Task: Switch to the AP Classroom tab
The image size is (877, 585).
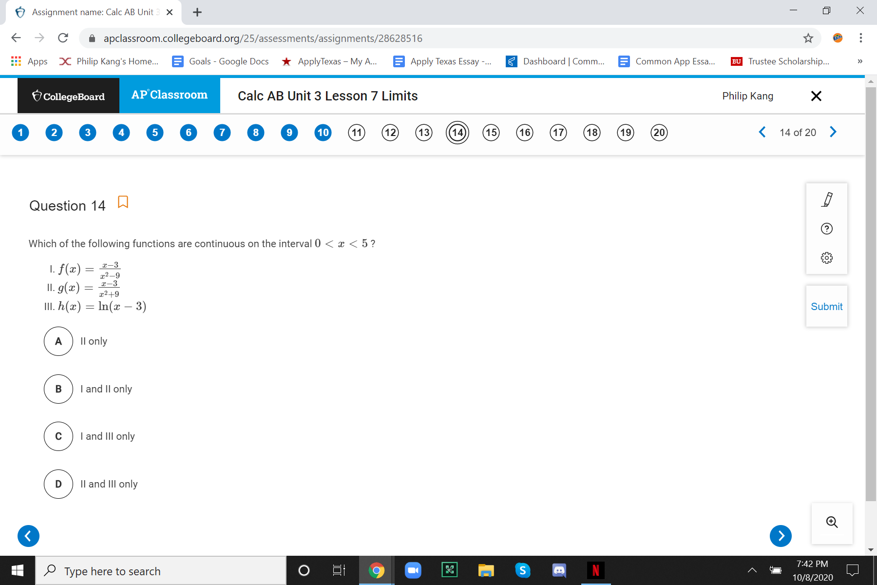Action: pyautogui.click(x=170, y=95)
